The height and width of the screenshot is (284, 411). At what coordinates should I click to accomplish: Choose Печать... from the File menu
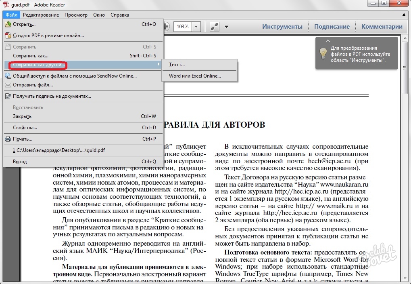pos(83,139)
